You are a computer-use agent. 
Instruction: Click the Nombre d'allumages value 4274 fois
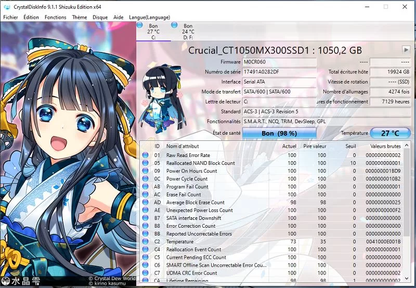click(390, 92)
